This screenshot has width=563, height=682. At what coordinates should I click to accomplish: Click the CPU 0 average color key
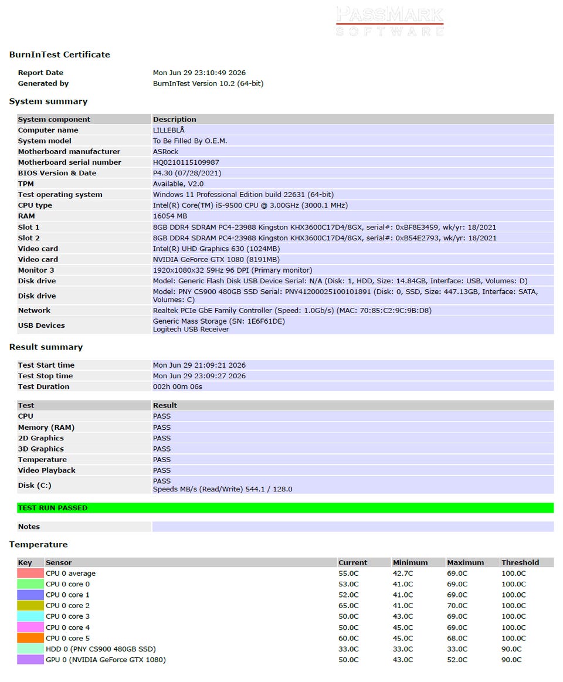pyautogui.click(x=30, y=574)
